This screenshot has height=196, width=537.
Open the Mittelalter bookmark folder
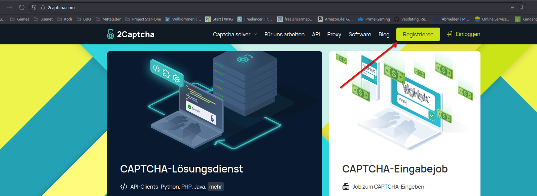pos(108,19)
